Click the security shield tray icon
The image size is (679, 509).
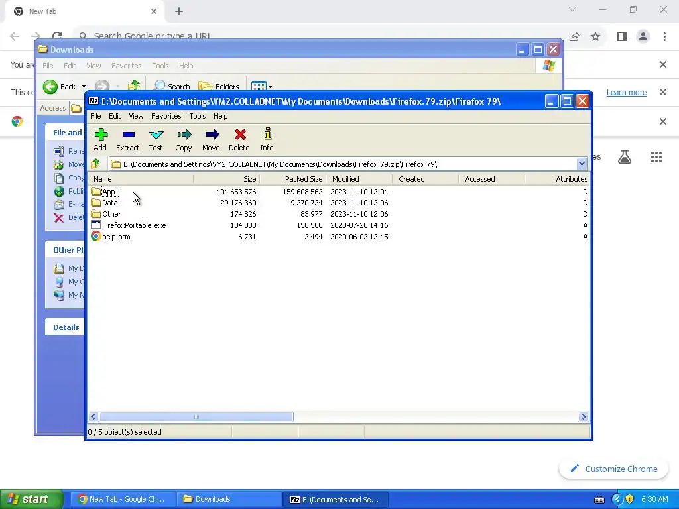pos(629,499)
